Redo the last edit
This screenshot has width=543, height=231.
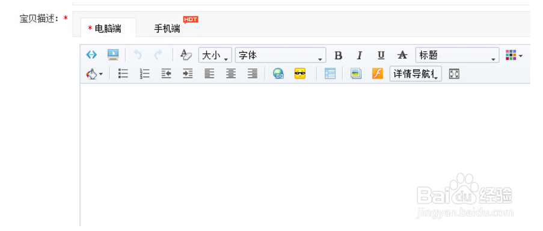click(158, 55)
